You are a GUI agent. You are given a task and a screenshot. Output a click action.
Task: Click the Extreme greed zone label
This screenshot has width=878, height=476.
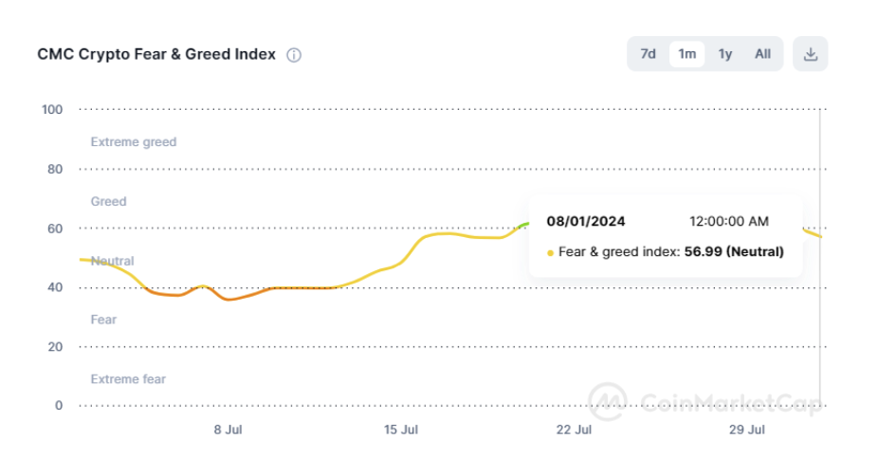134,142
